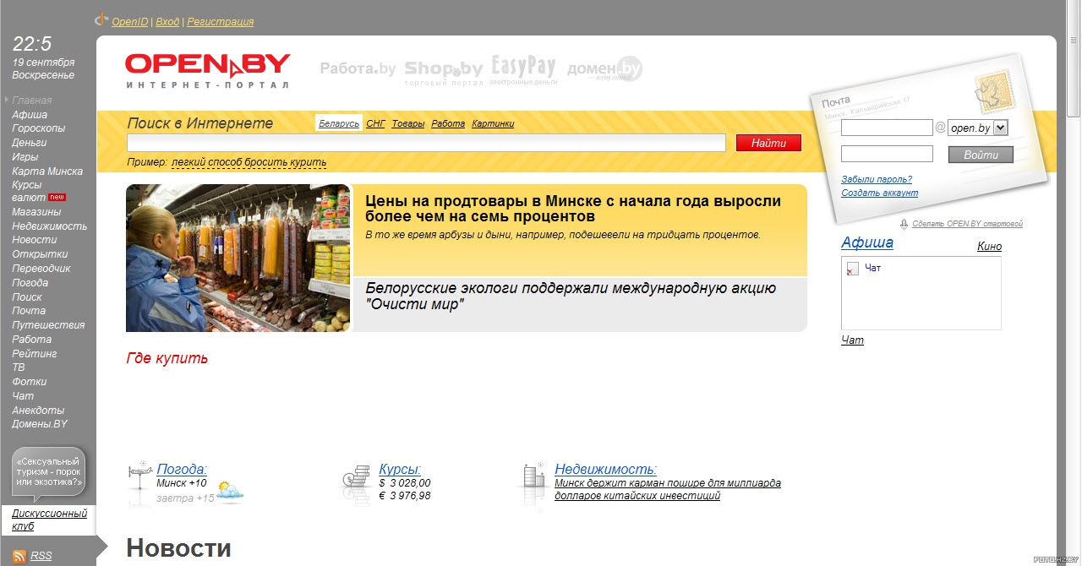Click the building Недвижимость icon

coord(533,477)
